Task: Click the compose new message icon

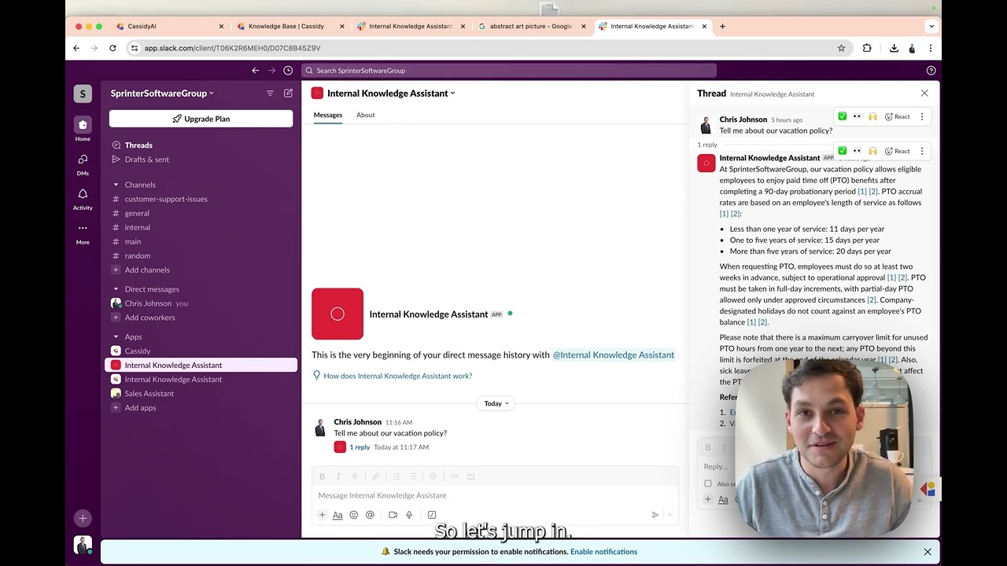Action: (288, 93)
